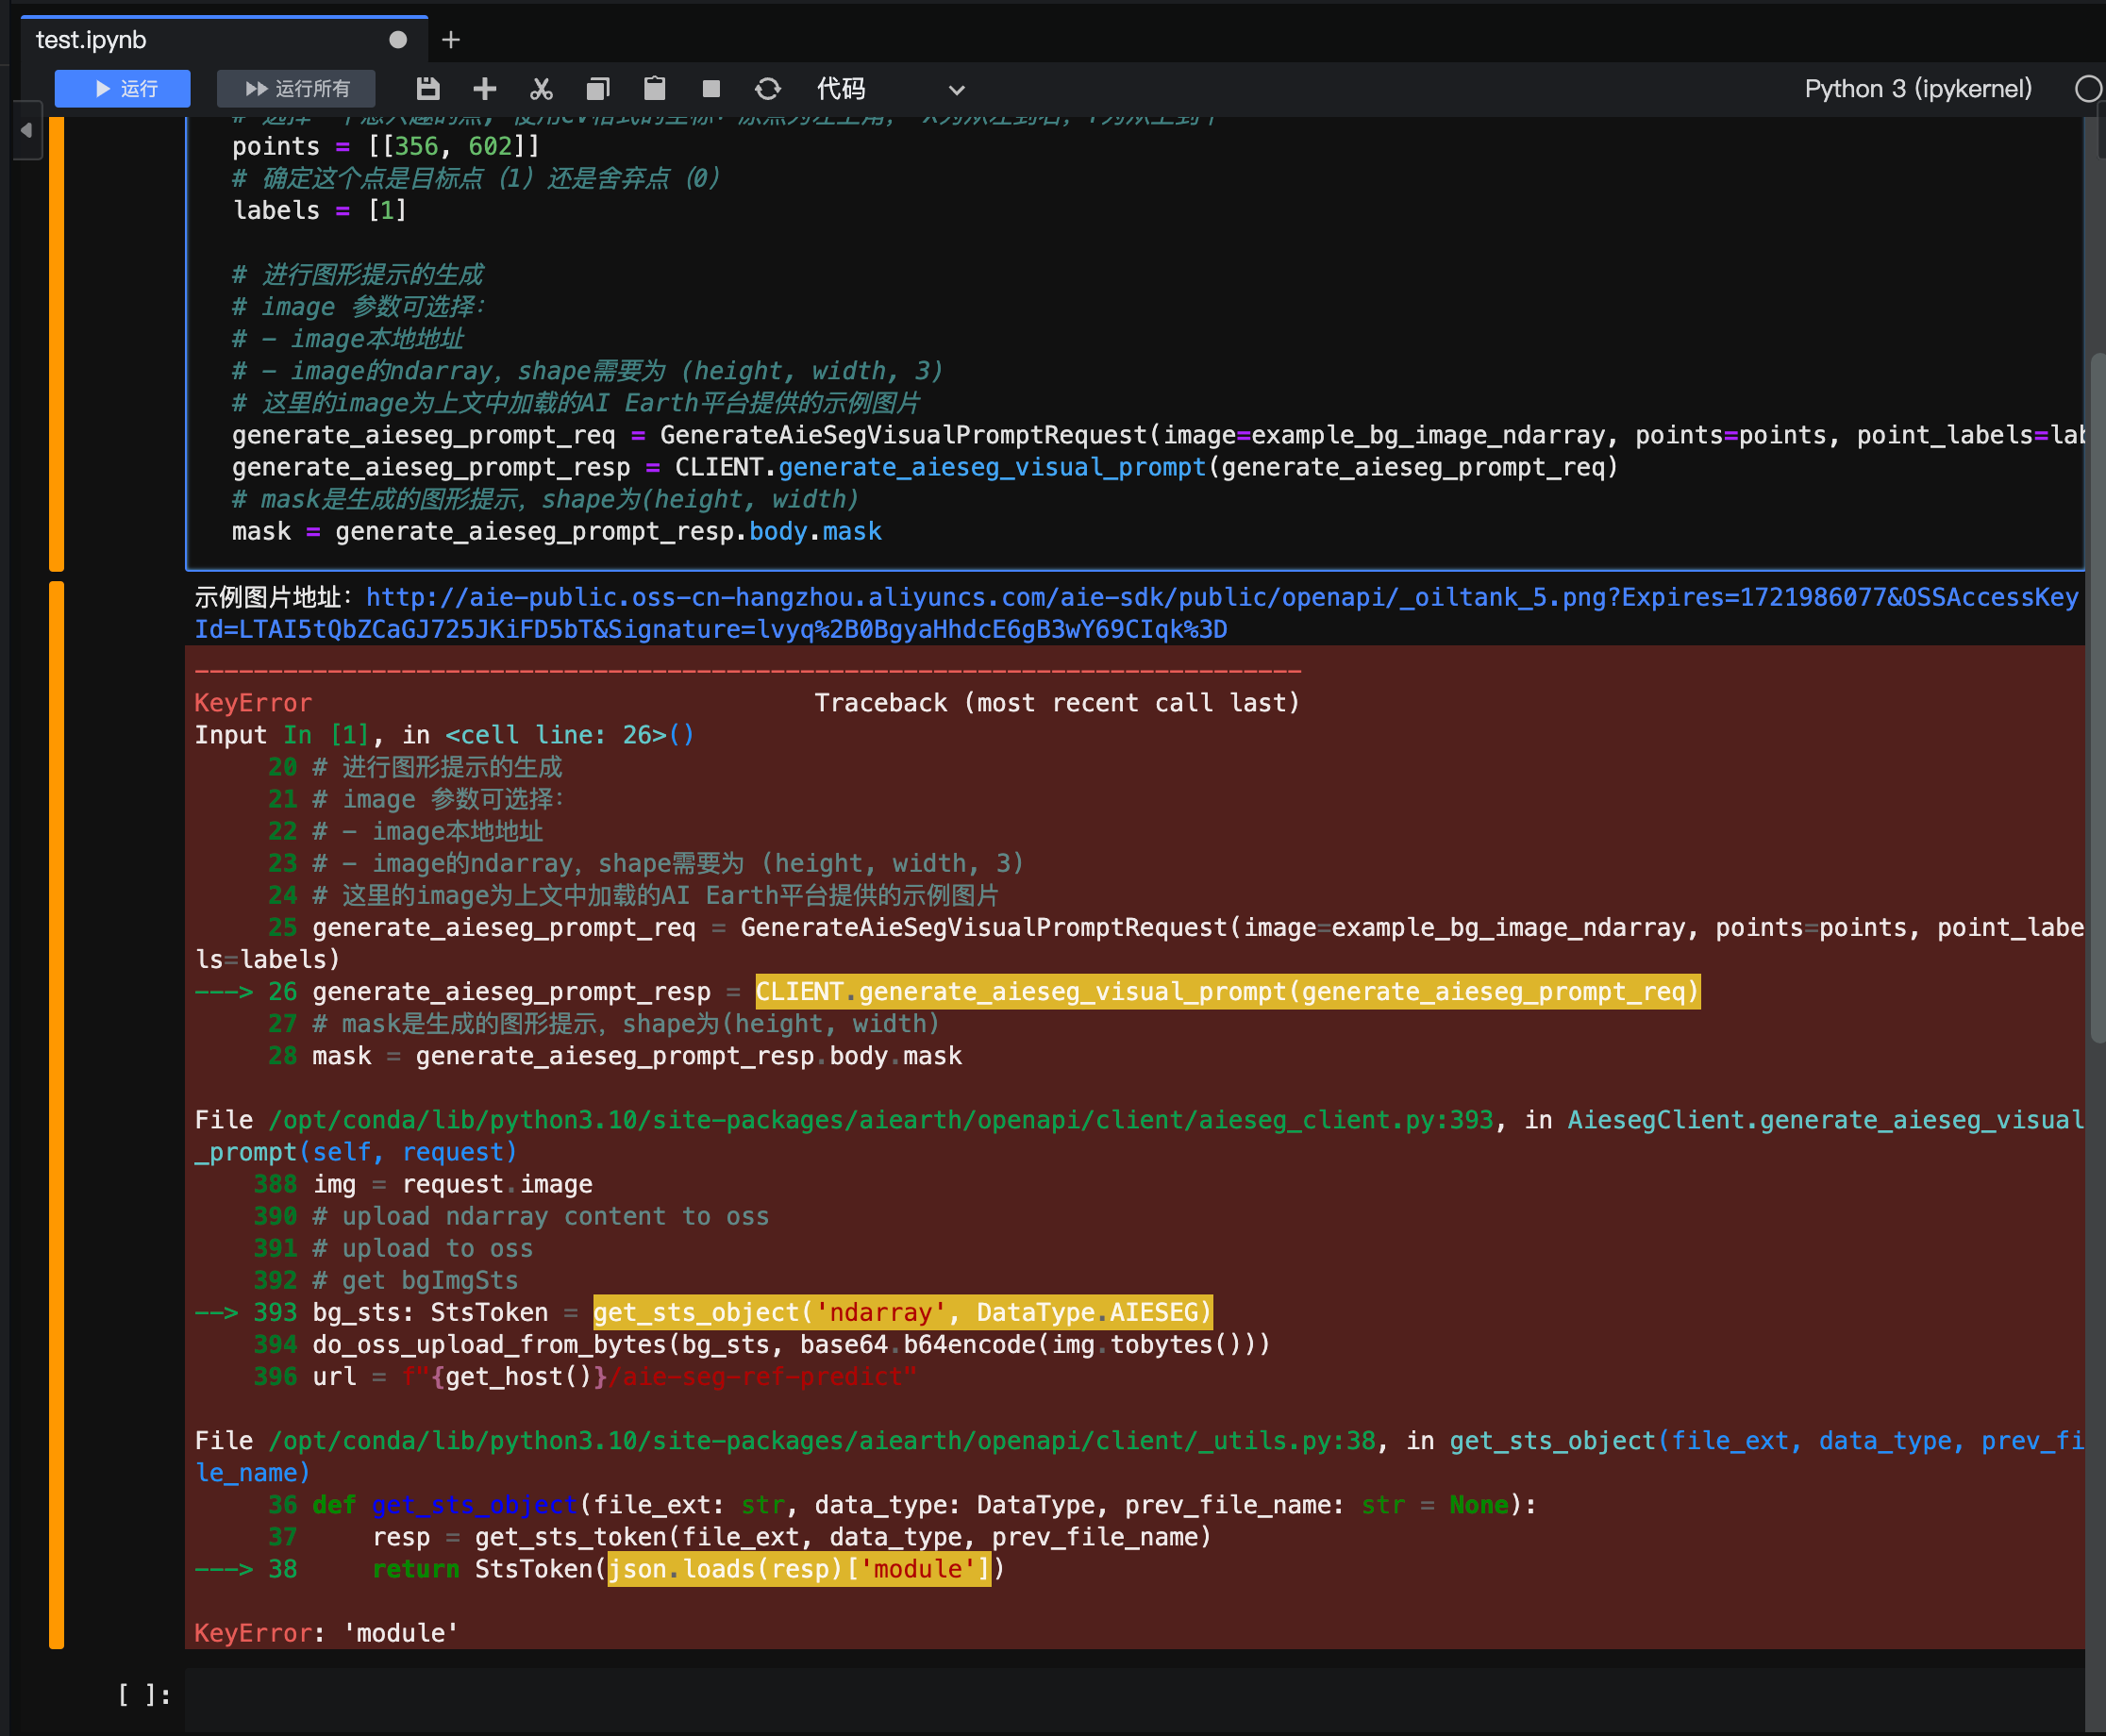Click the 运行 run button
This screenshot has width=2106, height=1736.
coord(123,89)
